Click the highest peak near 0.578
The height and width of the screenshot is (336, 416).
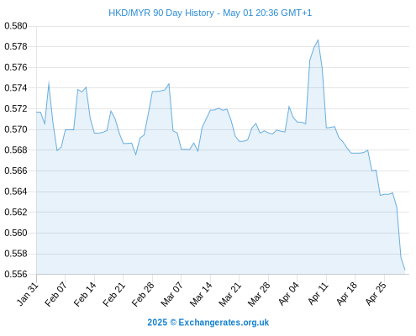click(318, 40)
